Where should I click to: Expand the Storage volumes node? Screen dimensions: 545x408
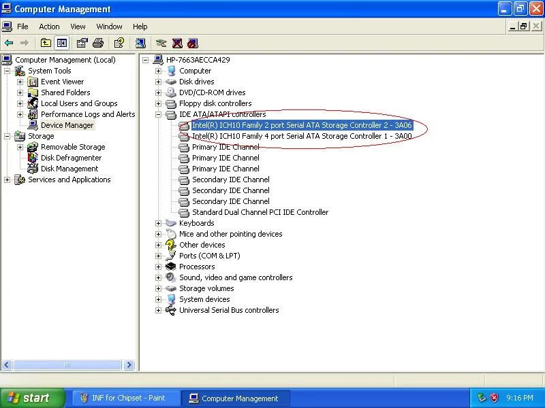158,288
